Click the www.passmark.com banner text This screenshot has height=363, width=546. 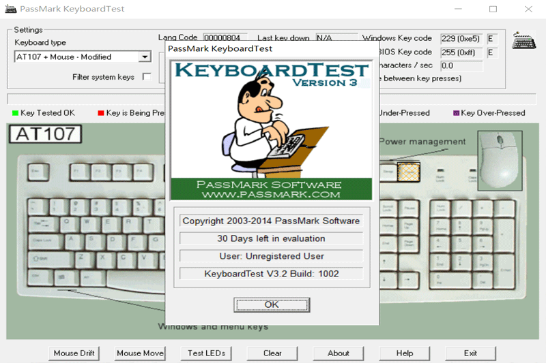click(x=271, y=194)
